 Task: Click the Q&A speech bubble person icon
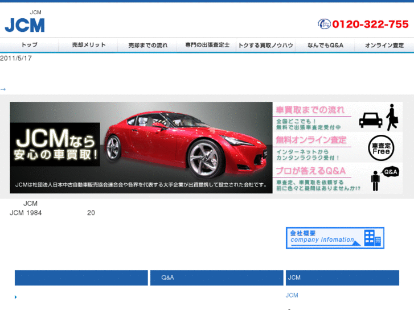pyautogui.click(x=385, y=179)
